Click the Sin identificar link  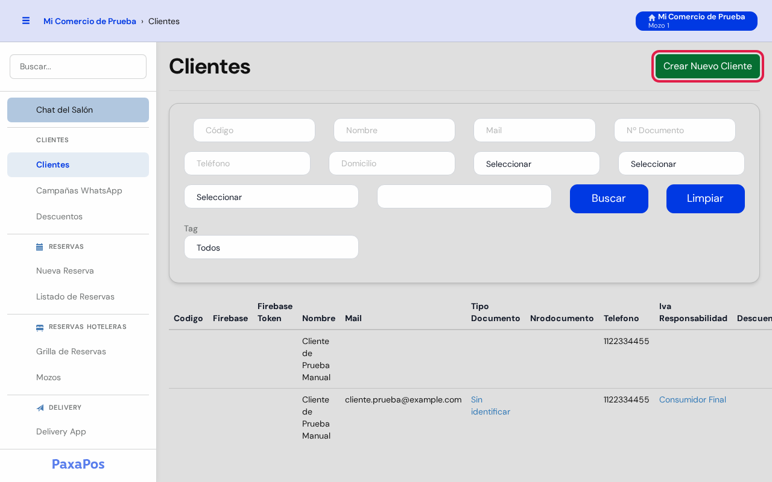(490, 405)
